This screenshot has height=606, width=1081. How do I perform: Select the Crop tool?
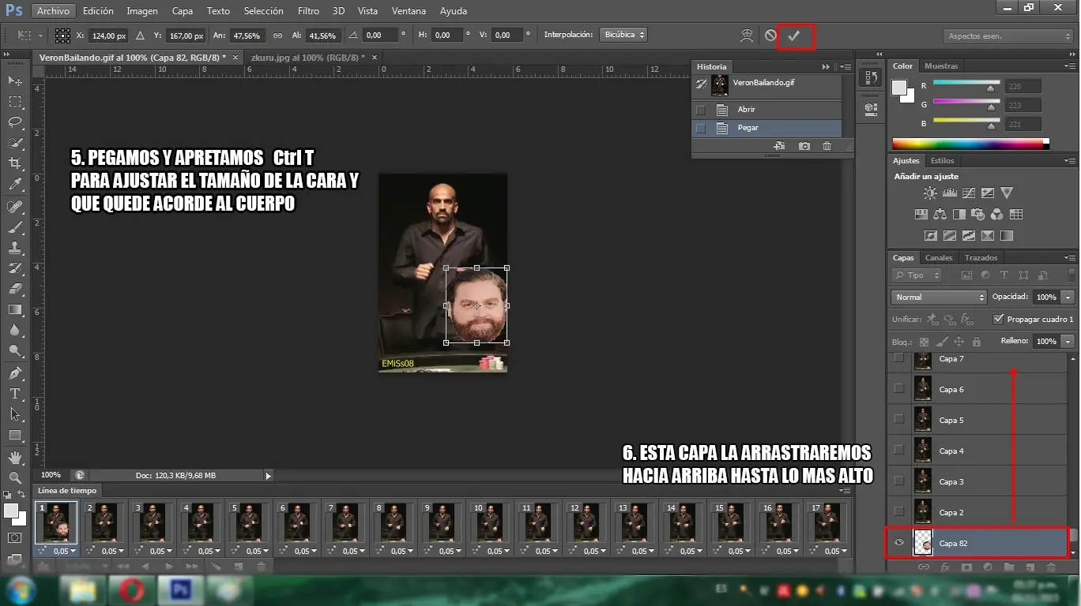pos(15,163)
